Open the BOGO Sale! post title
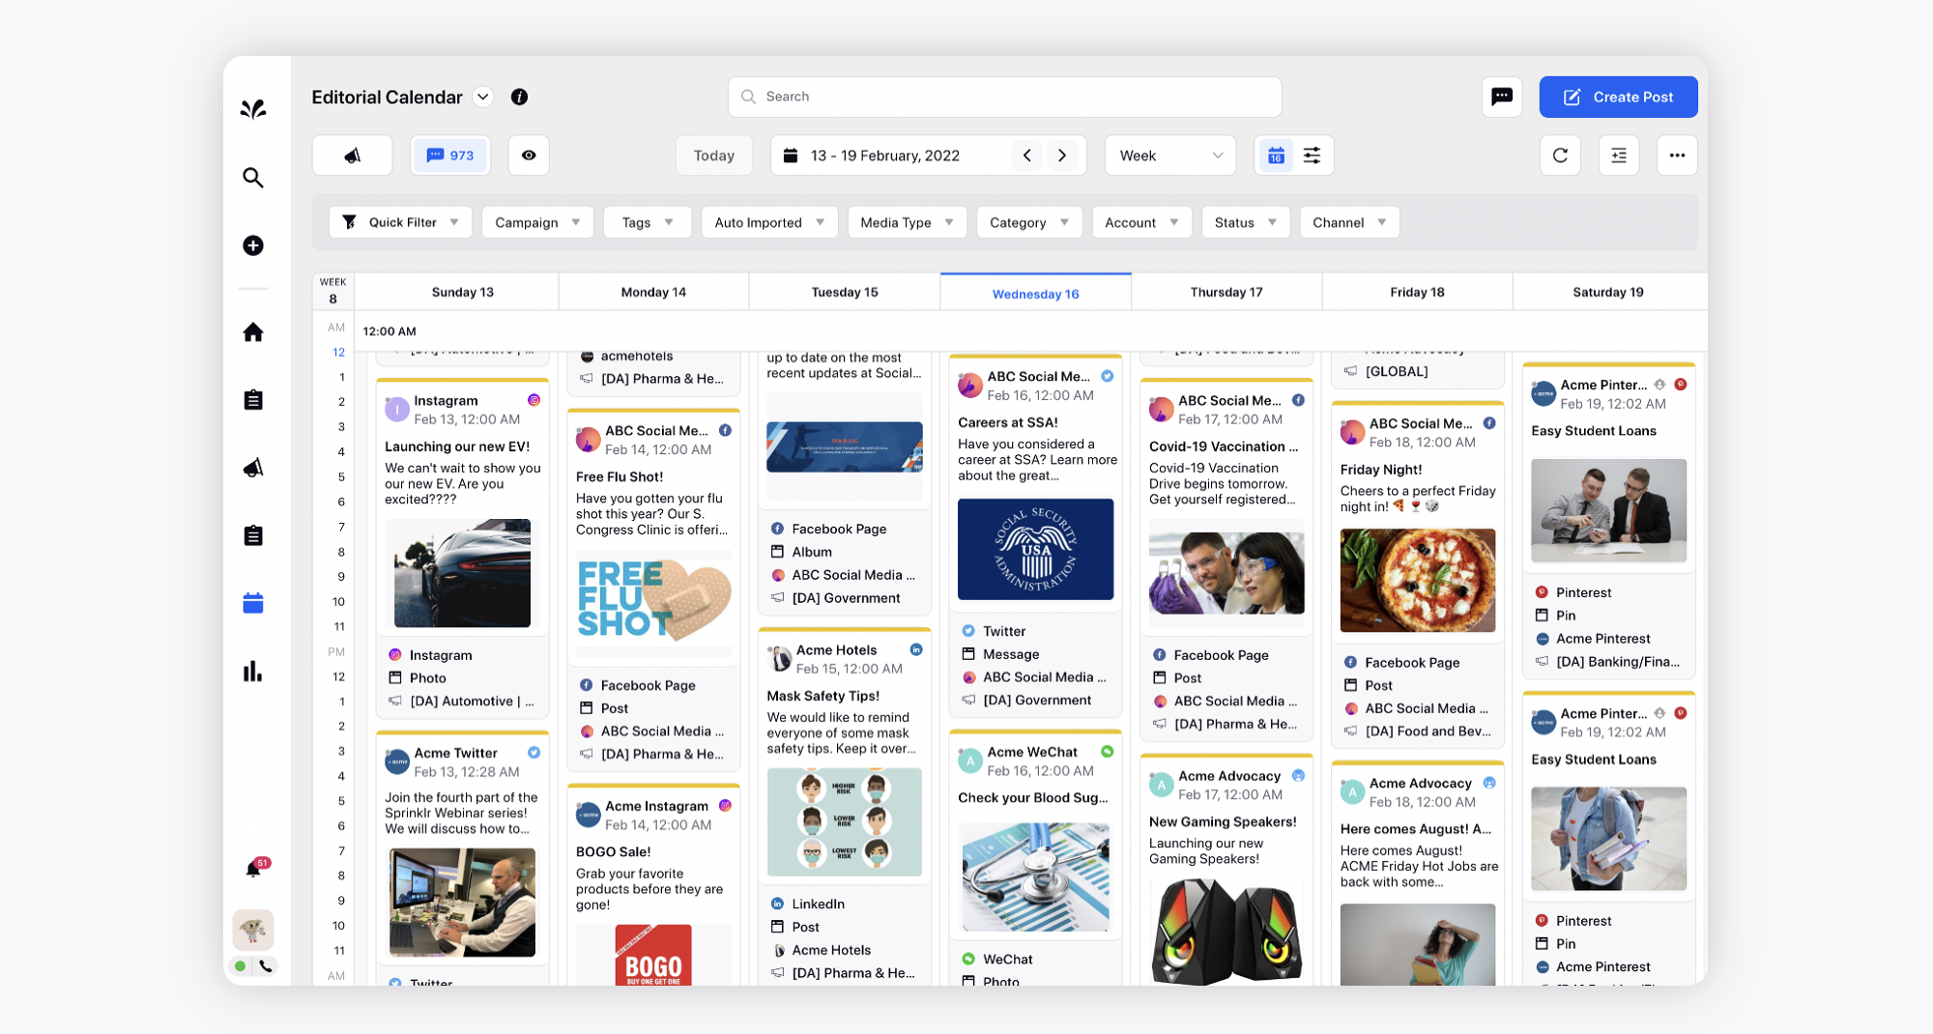 click(x=614, y=851)
